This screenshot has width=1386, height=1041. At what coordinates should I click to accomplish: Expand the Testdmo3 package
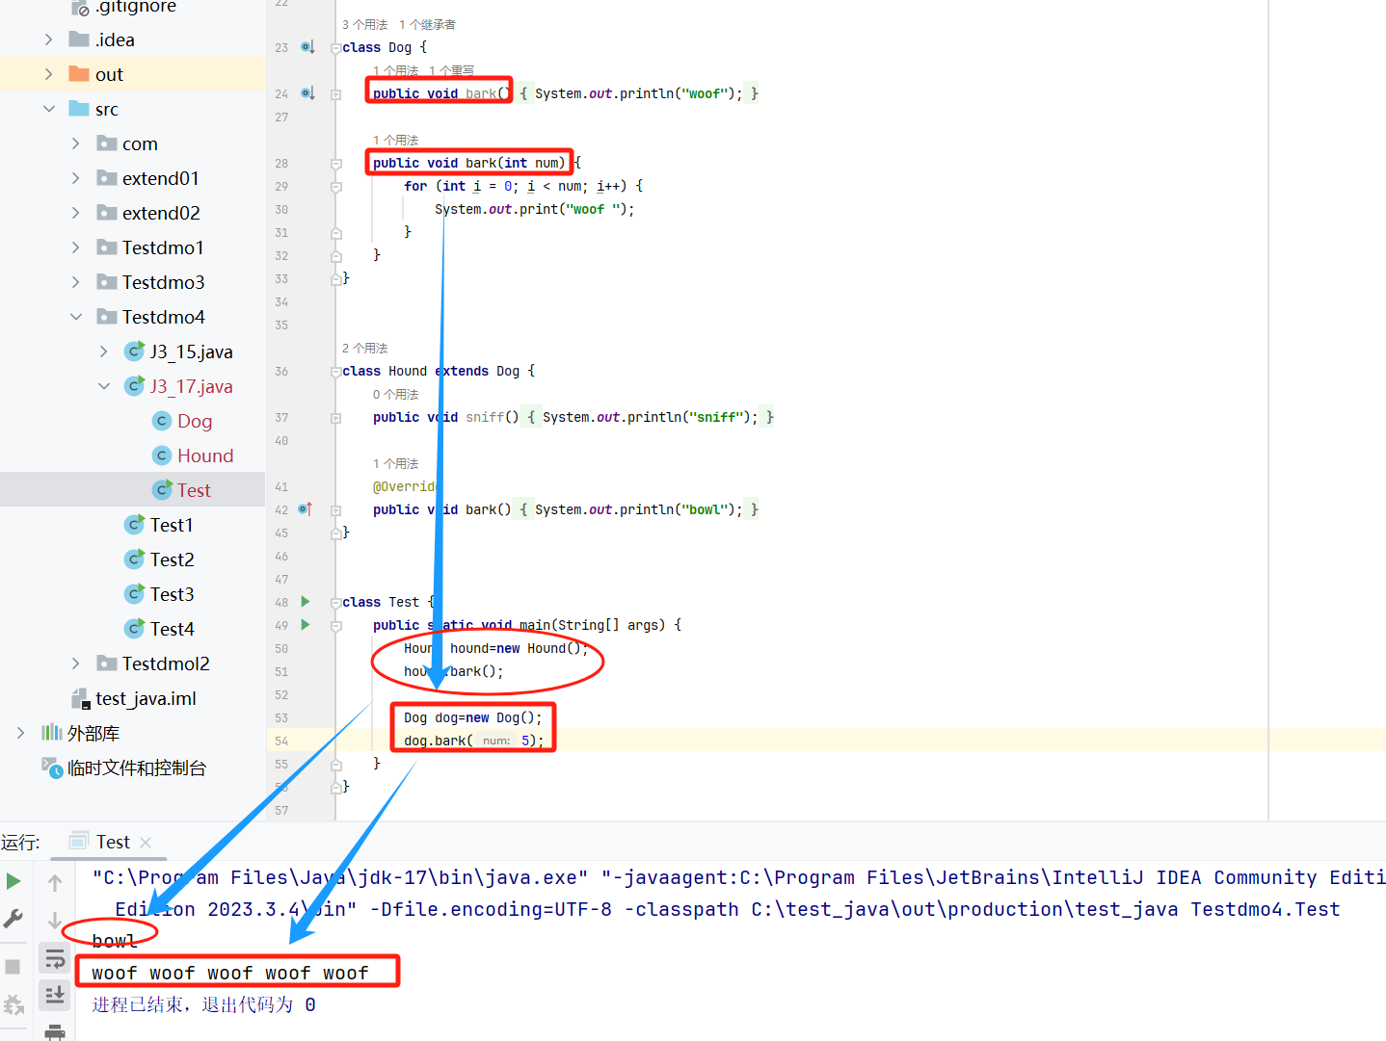(x=76, y=282)
